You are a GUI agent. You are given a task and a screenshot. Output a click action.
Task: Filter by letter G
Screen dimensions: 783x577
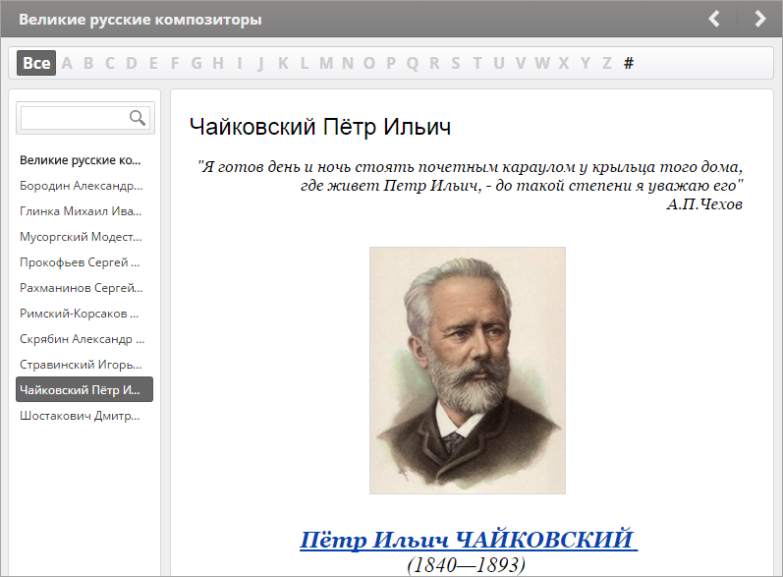coord(196,63)
